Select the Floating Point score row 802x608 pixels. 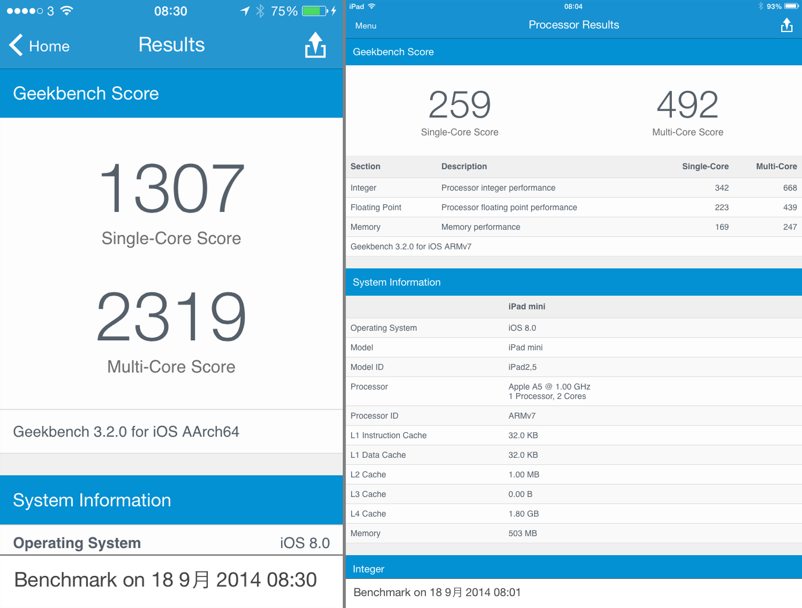tap(573, 207)
